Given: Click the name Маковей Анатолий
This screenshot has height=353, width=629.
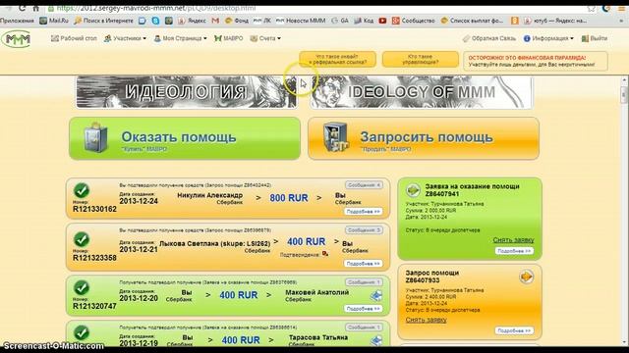Looking at the screenshot, I should tap(316, 292).
